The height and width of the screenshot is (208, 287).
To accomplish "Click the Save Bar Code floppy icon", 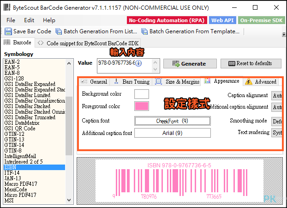I will [8, 31].
